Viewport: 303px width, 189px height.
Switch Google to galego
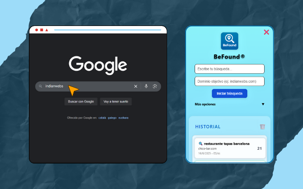112,118
